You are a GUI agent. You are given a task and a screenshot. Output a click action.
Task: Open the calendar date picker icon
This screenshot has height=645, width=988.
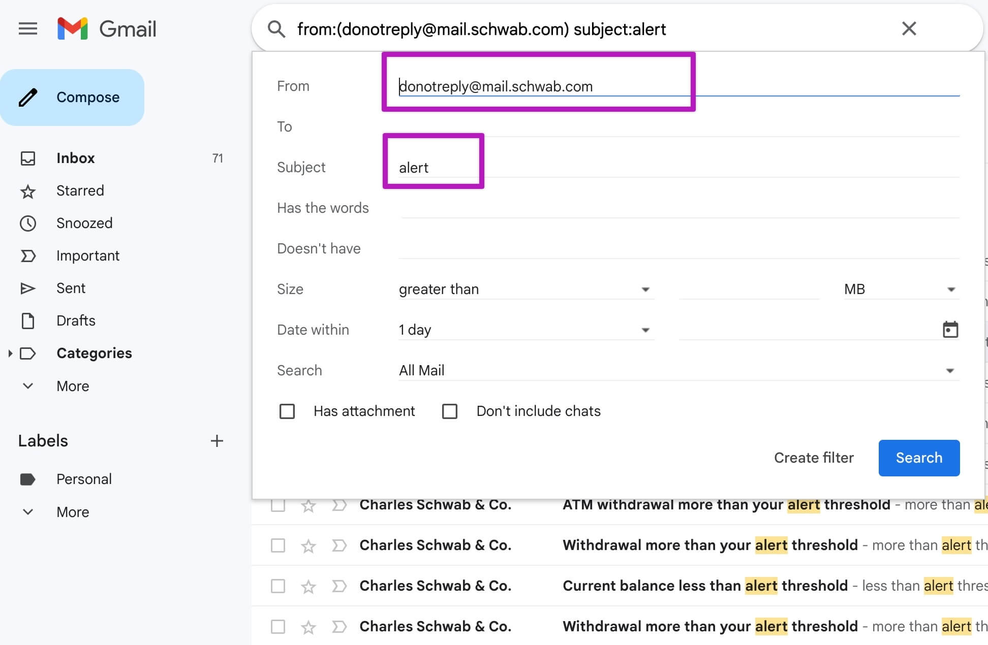coord(950,330)
